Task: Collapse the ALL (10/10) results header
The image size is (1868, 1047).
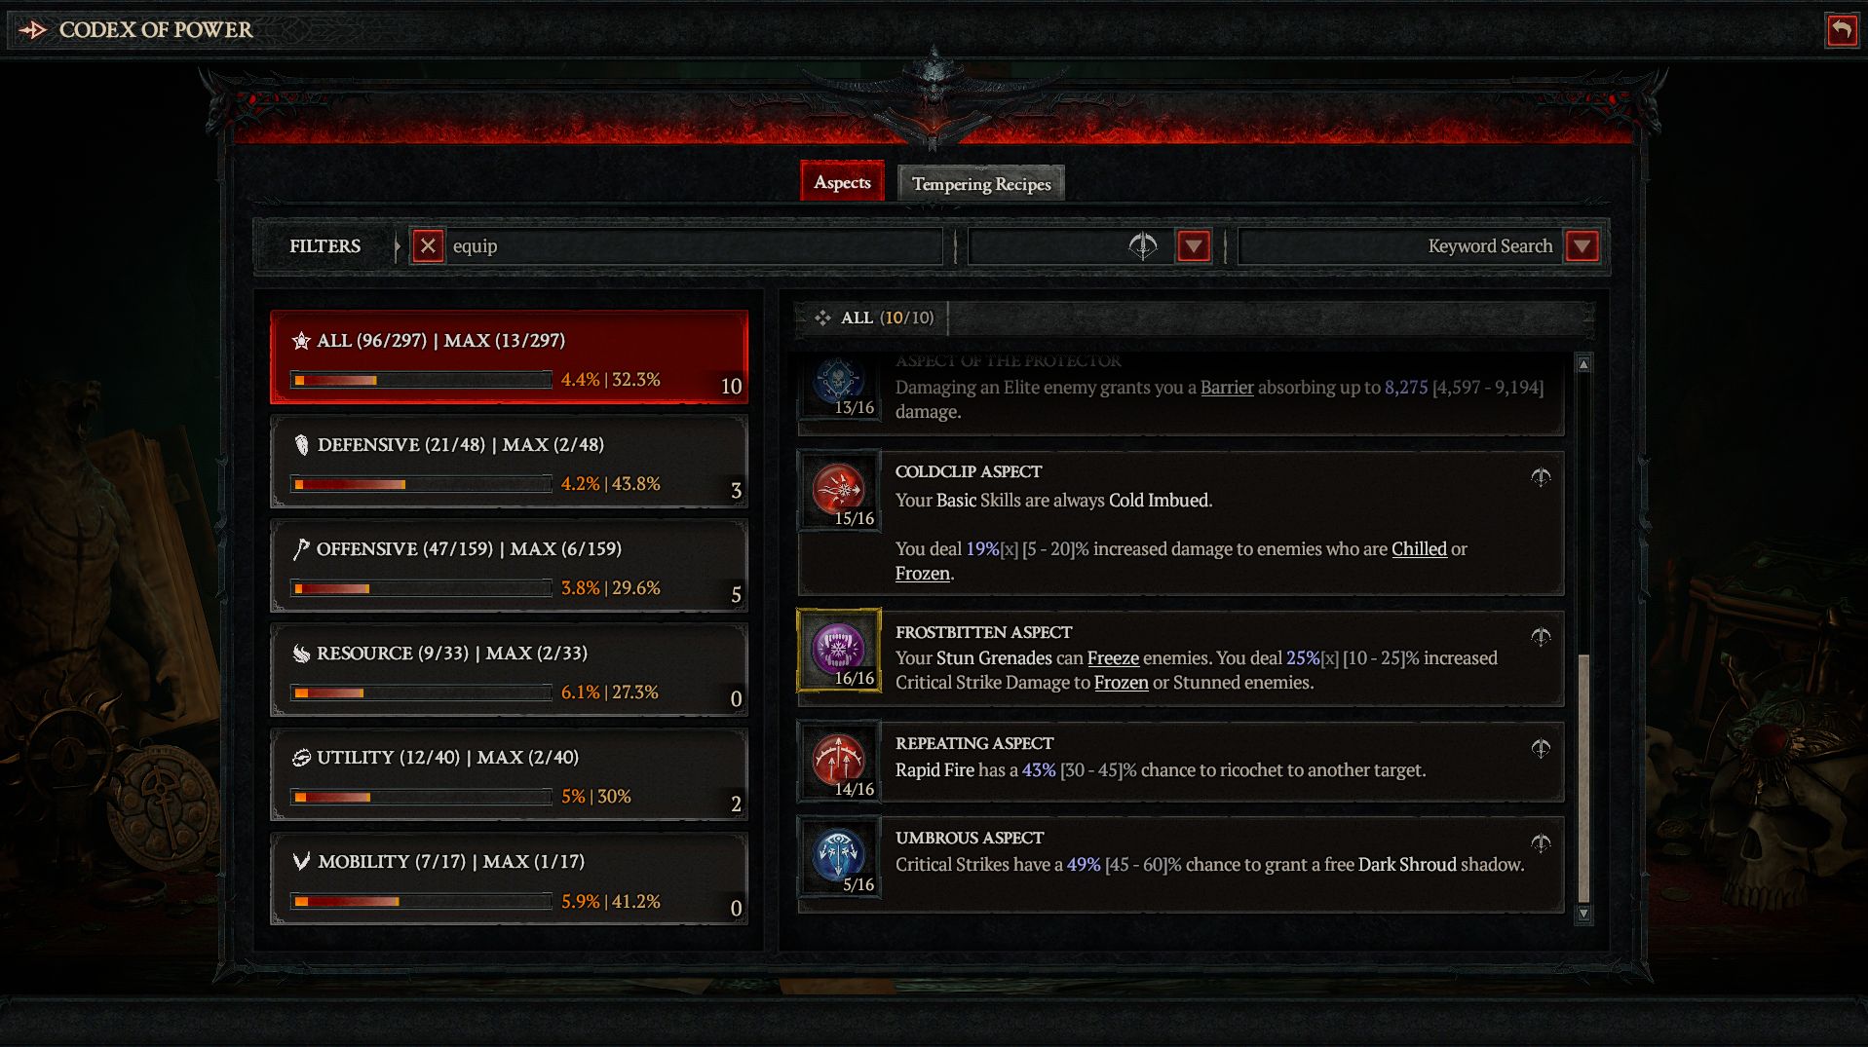Action: coord(873,318)
